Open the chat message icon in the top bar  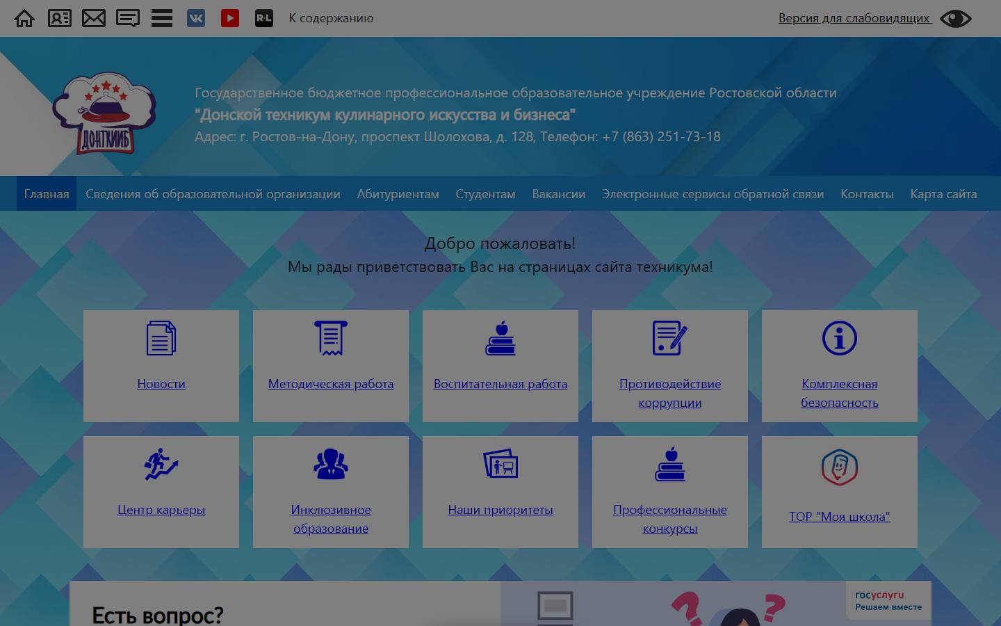[x=128, y=18]
